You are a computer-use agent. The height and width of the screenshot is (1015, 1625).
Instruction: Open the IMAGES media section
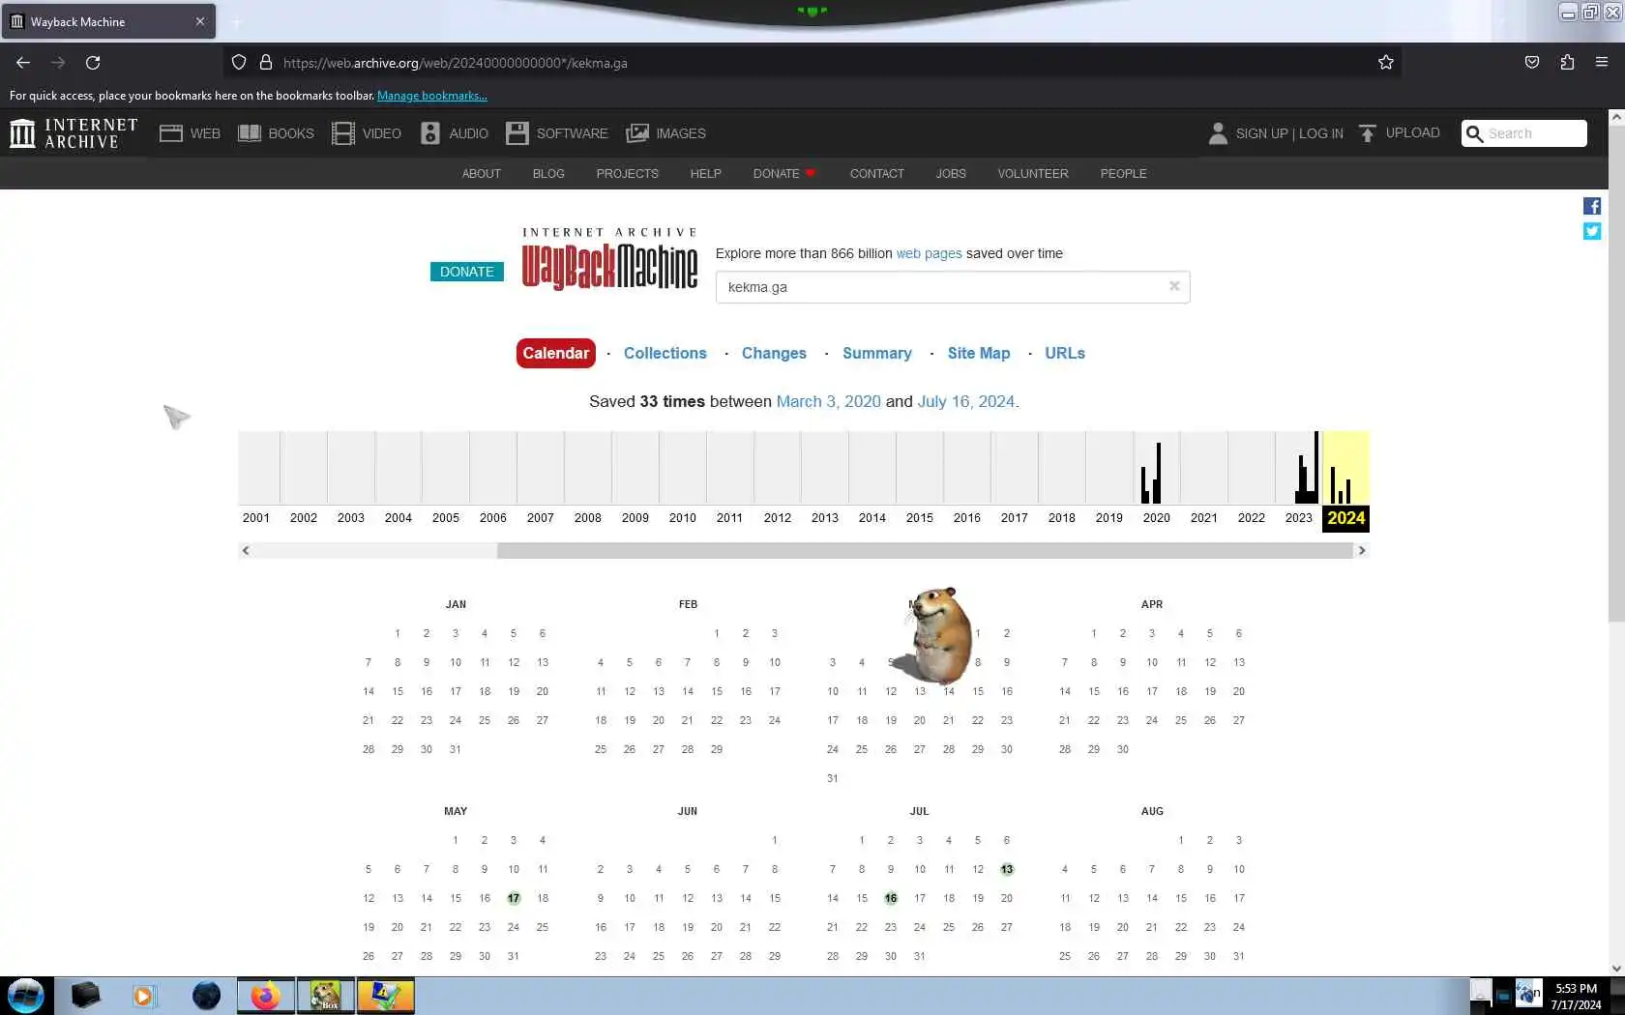point(665,133)
